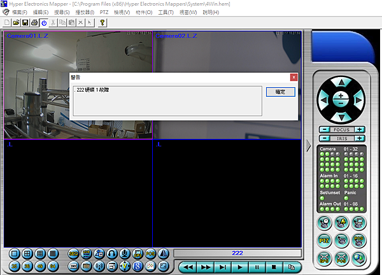Click the stop playback button
382x275 pixels.
tap(274, 267)
